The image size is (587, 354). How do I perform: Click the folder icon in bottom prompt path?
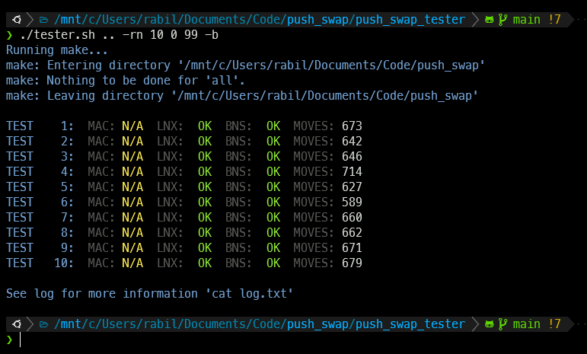(x=44, y=324)
